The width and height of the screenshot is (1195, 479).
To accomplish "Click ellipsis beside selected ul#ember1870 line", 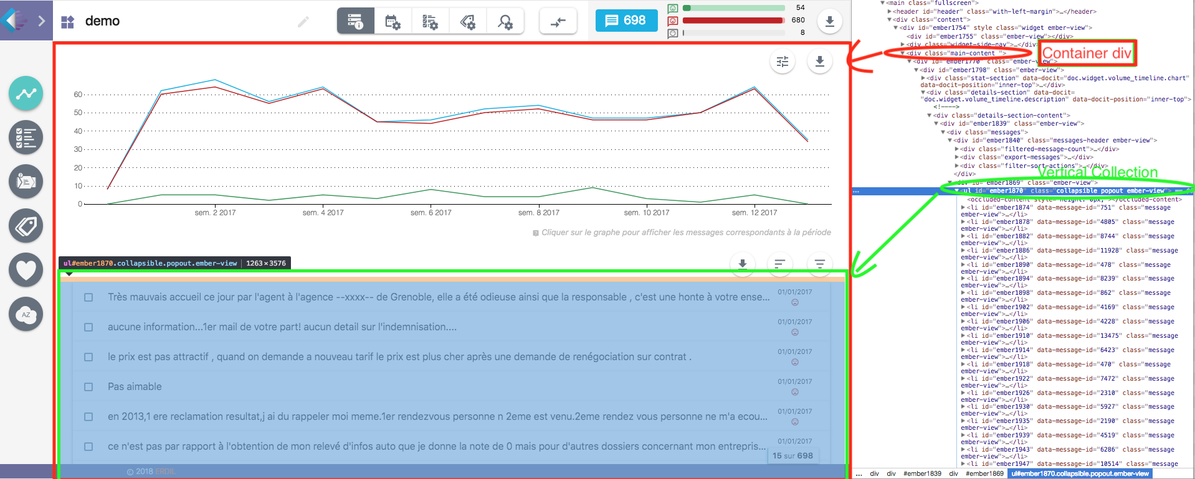I will pyautogui.click(x=856, y=192).
